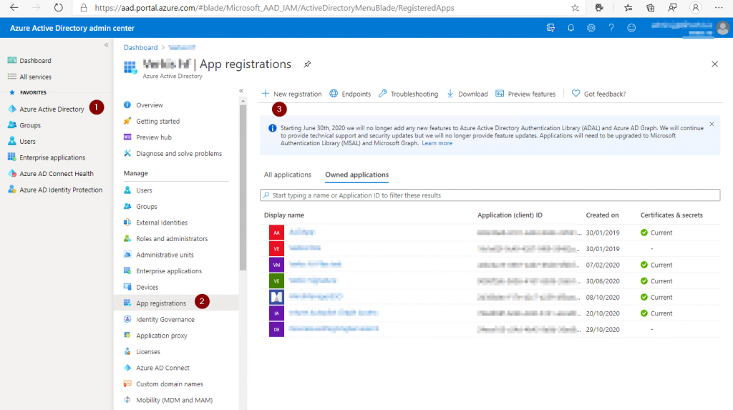Open the browser extensions puzzle icon

point(599,7)
